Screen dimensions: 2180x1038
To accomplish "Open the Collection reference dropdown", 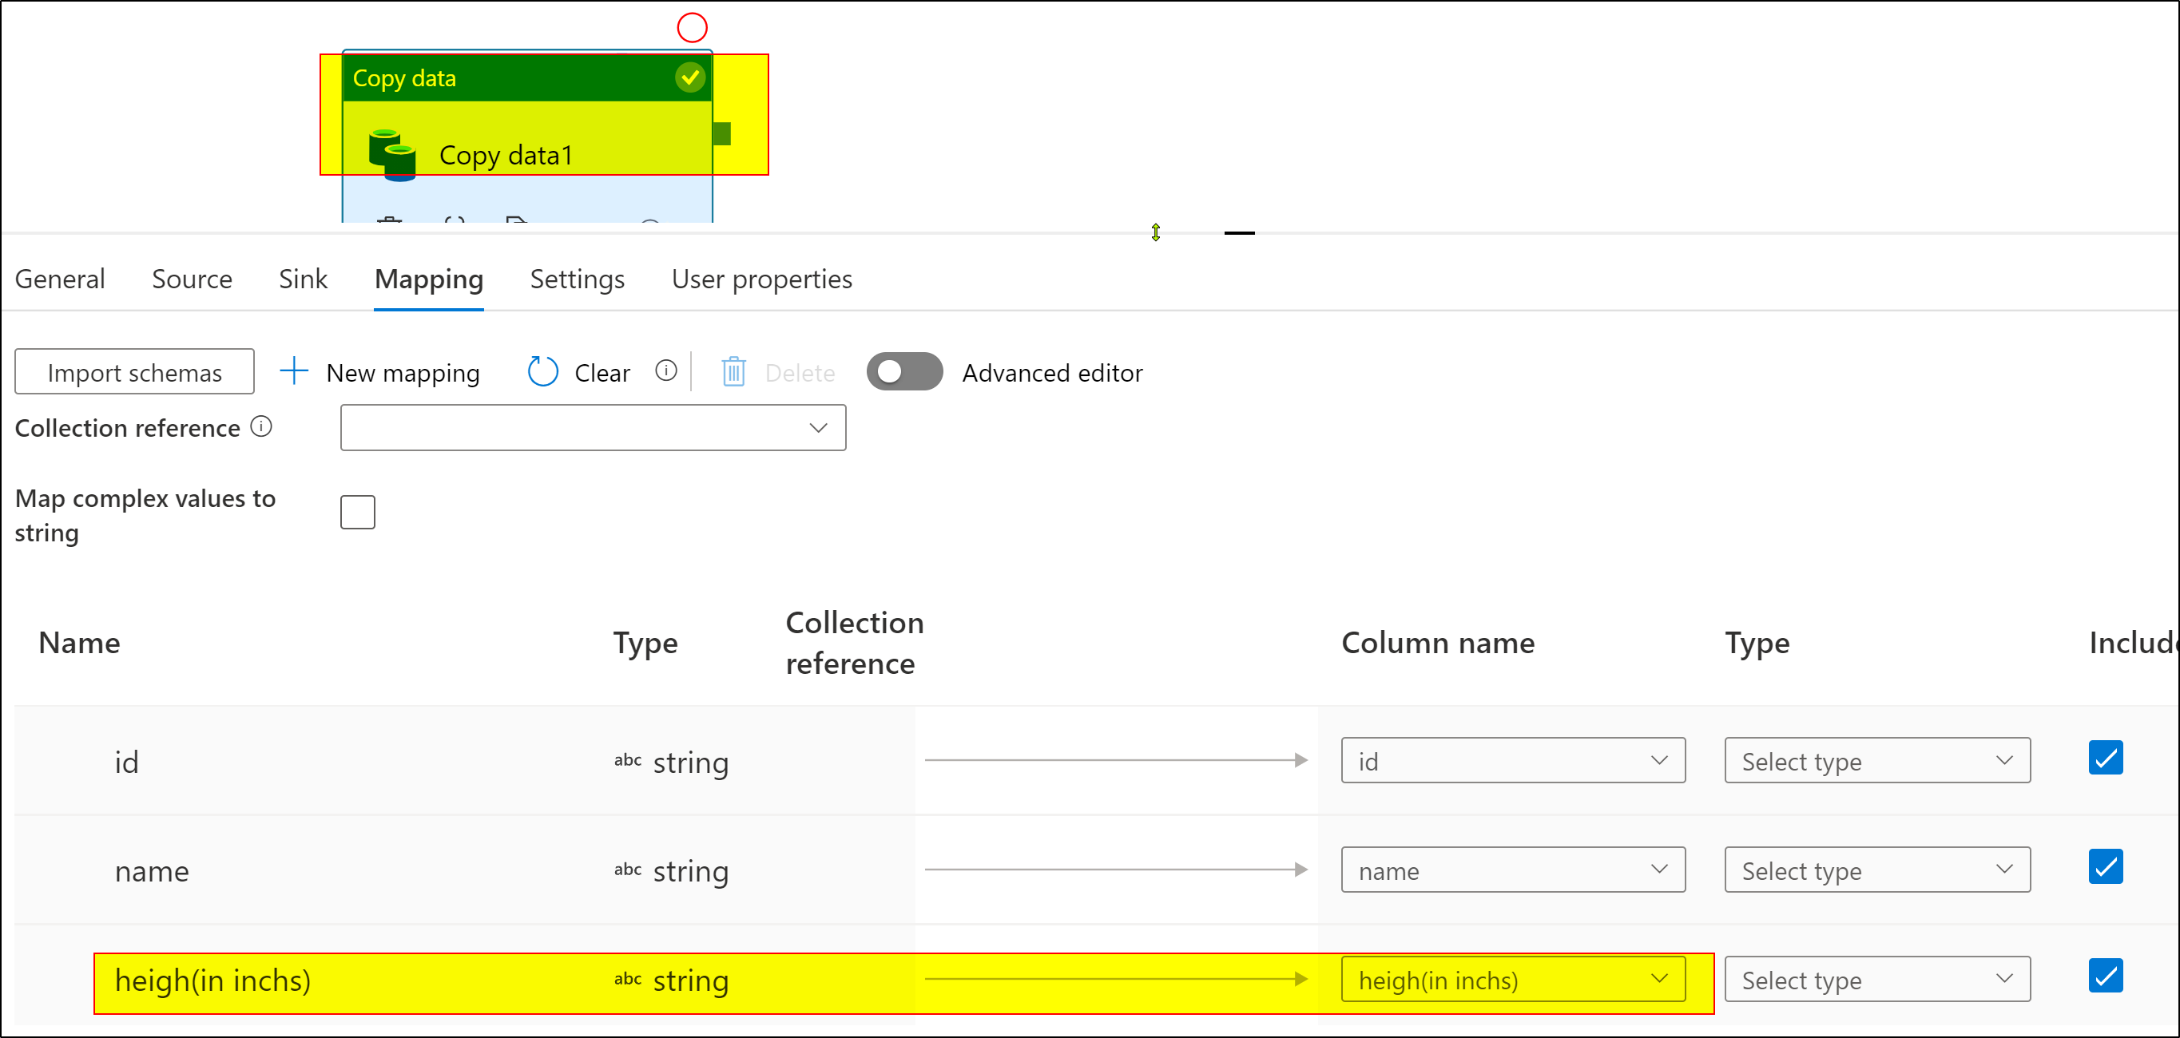I will point(593,428).
